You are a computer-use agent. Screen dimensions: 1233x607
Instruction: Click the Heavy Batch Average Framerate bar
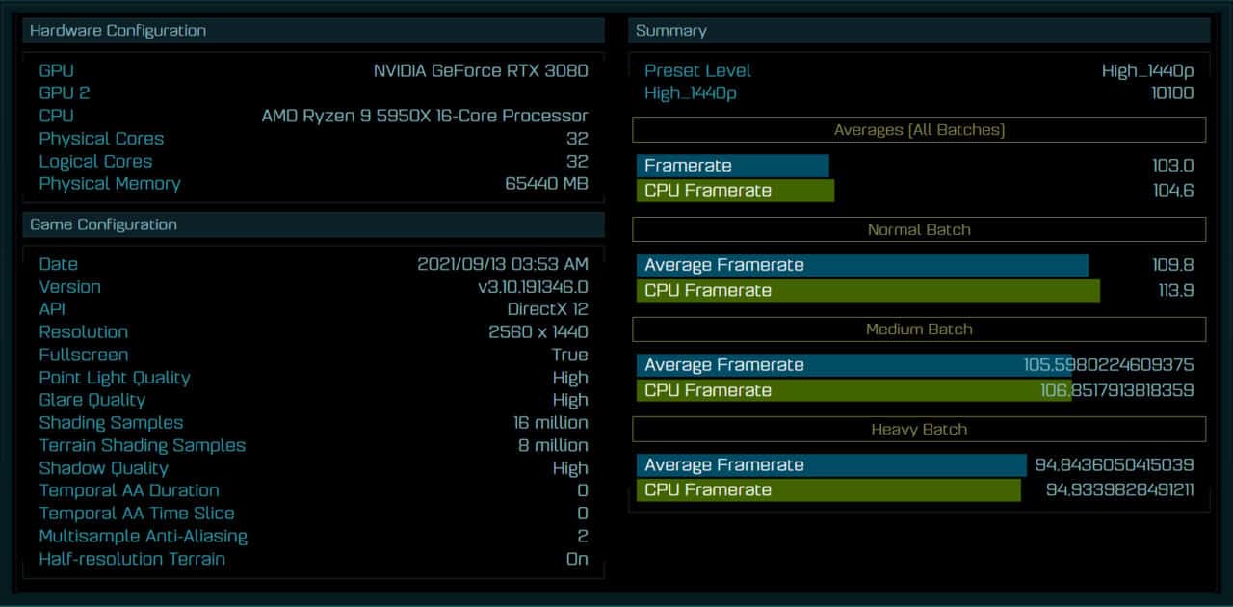point(831,465)
